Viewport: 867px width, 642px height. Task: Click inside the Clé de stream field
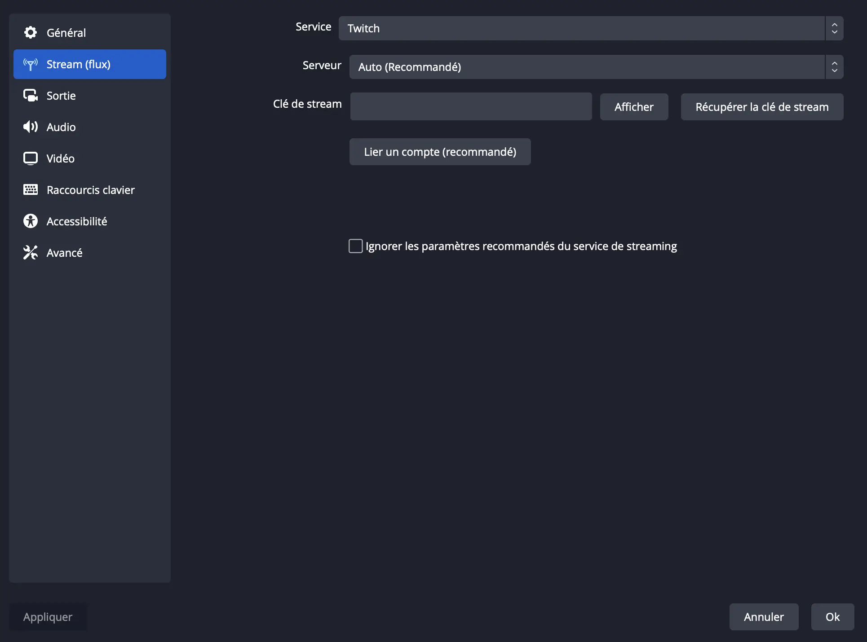point(470,106)
